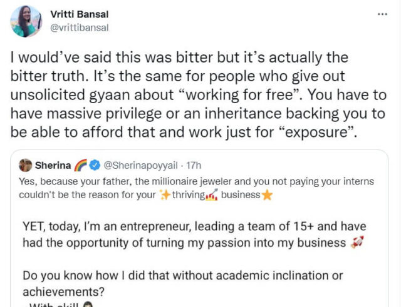The height and width of the screenshot is (307, 401).
Task: Click the Sherina name in quoted tweet
Action: [x=53, y=166]
